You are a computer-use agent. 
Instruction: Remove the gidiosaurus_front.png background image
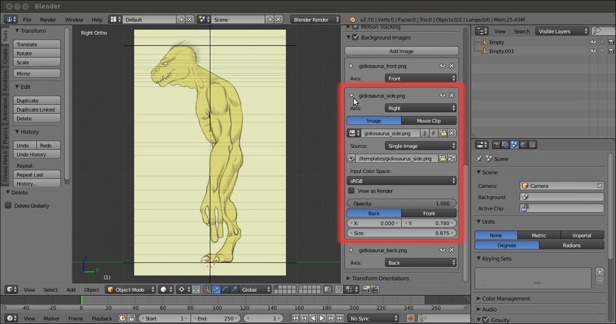[452, 66]
